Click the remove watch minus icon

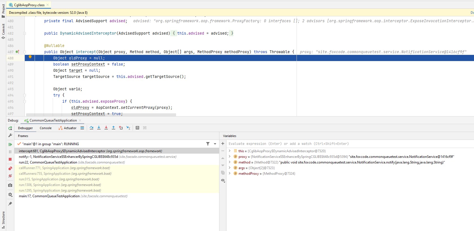(223, 151)
